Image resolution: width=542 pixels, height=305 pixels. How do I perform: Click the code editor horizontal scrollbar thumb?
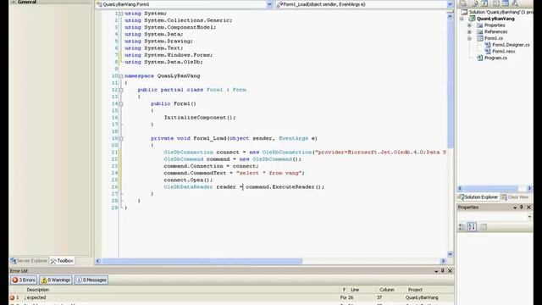tap(202, 261)
